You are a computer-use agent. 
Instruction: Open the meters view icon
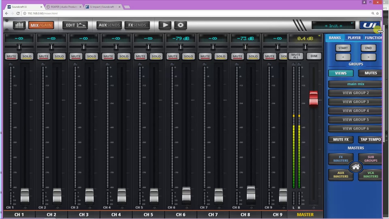coord(19,25)
